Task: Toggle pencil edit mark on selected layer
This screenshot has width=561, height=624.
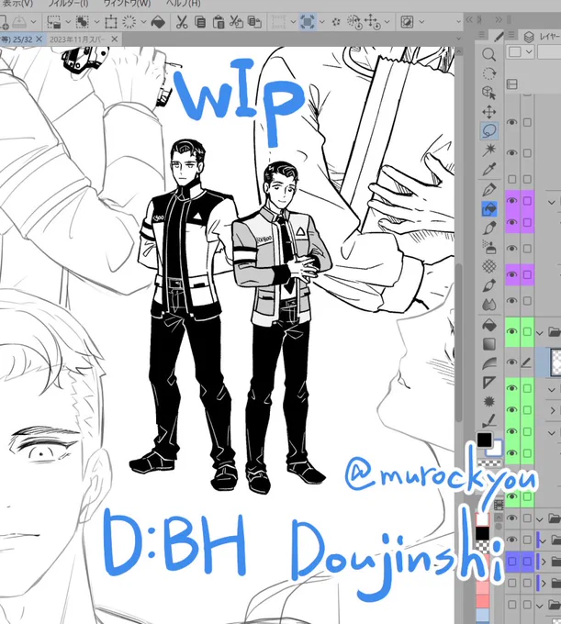Action: (x=527, y=362)
